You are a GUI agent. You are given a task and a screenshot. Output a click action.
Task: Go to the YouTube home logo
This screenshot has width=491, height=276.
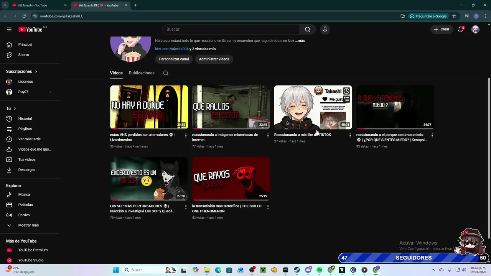coord(30,30)
